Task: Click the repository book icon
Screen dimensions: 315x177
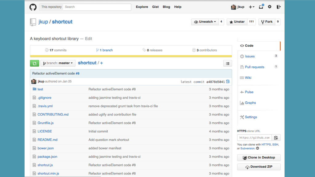Action: tap(33, 22)
